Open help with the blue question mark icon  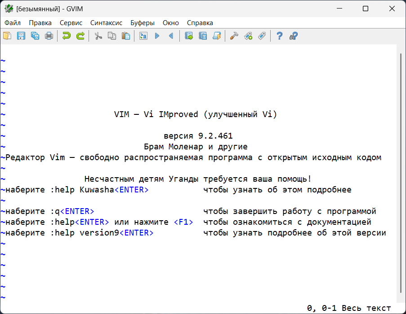point(279,35)
